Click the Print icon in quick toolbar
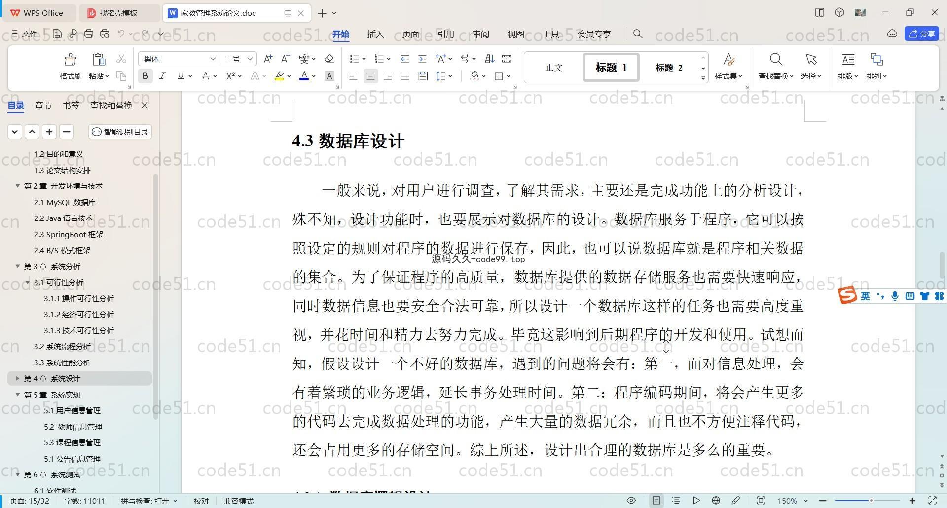The height and width of the screenshot is (508, 947). 89,34
